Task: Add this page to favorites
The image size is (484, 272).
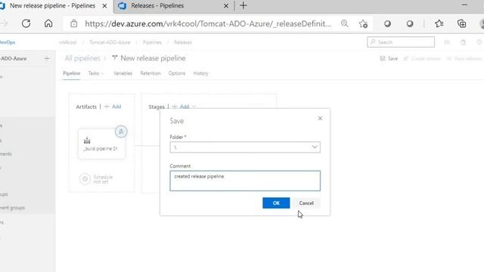Action: (363, 23)
